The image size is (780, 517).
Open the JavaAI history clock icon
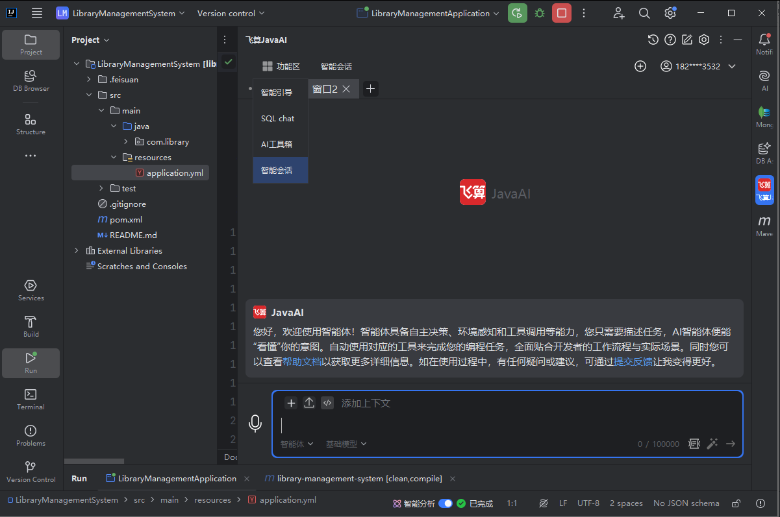653,40
